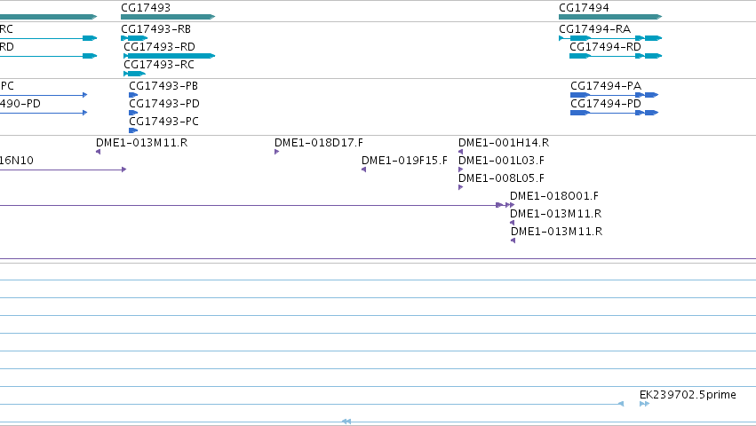Image resolution: width=756 pixels, height=426 pixels.
Task: Select the purple arrow under DME1-001H14.R
Action: point(460,152)
